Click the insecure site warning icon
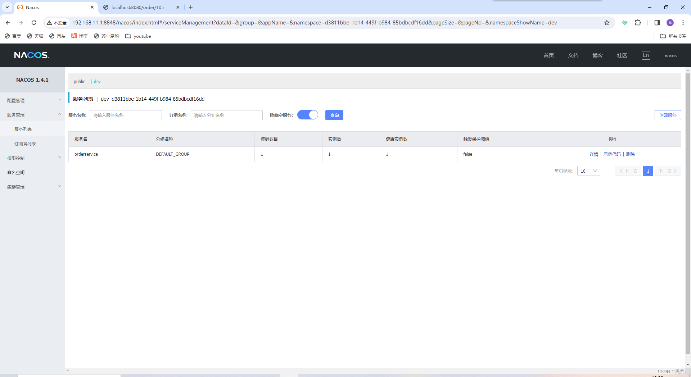691x377 pixels. (x=57, y=23)
